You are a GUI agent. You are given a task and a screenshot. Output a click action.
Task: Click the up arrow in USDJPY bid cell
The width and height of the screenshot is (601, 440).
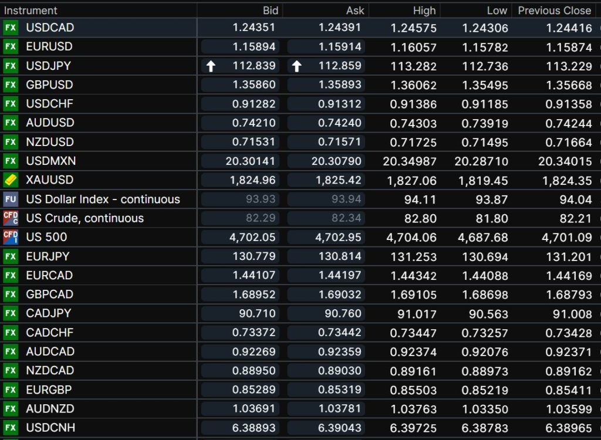(211, 66)
